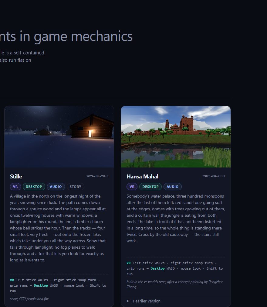Viewport: 267px width, 307px height.
Task: Select the AUDIO tag on Hansa Mahal
Action: (172, 187)
